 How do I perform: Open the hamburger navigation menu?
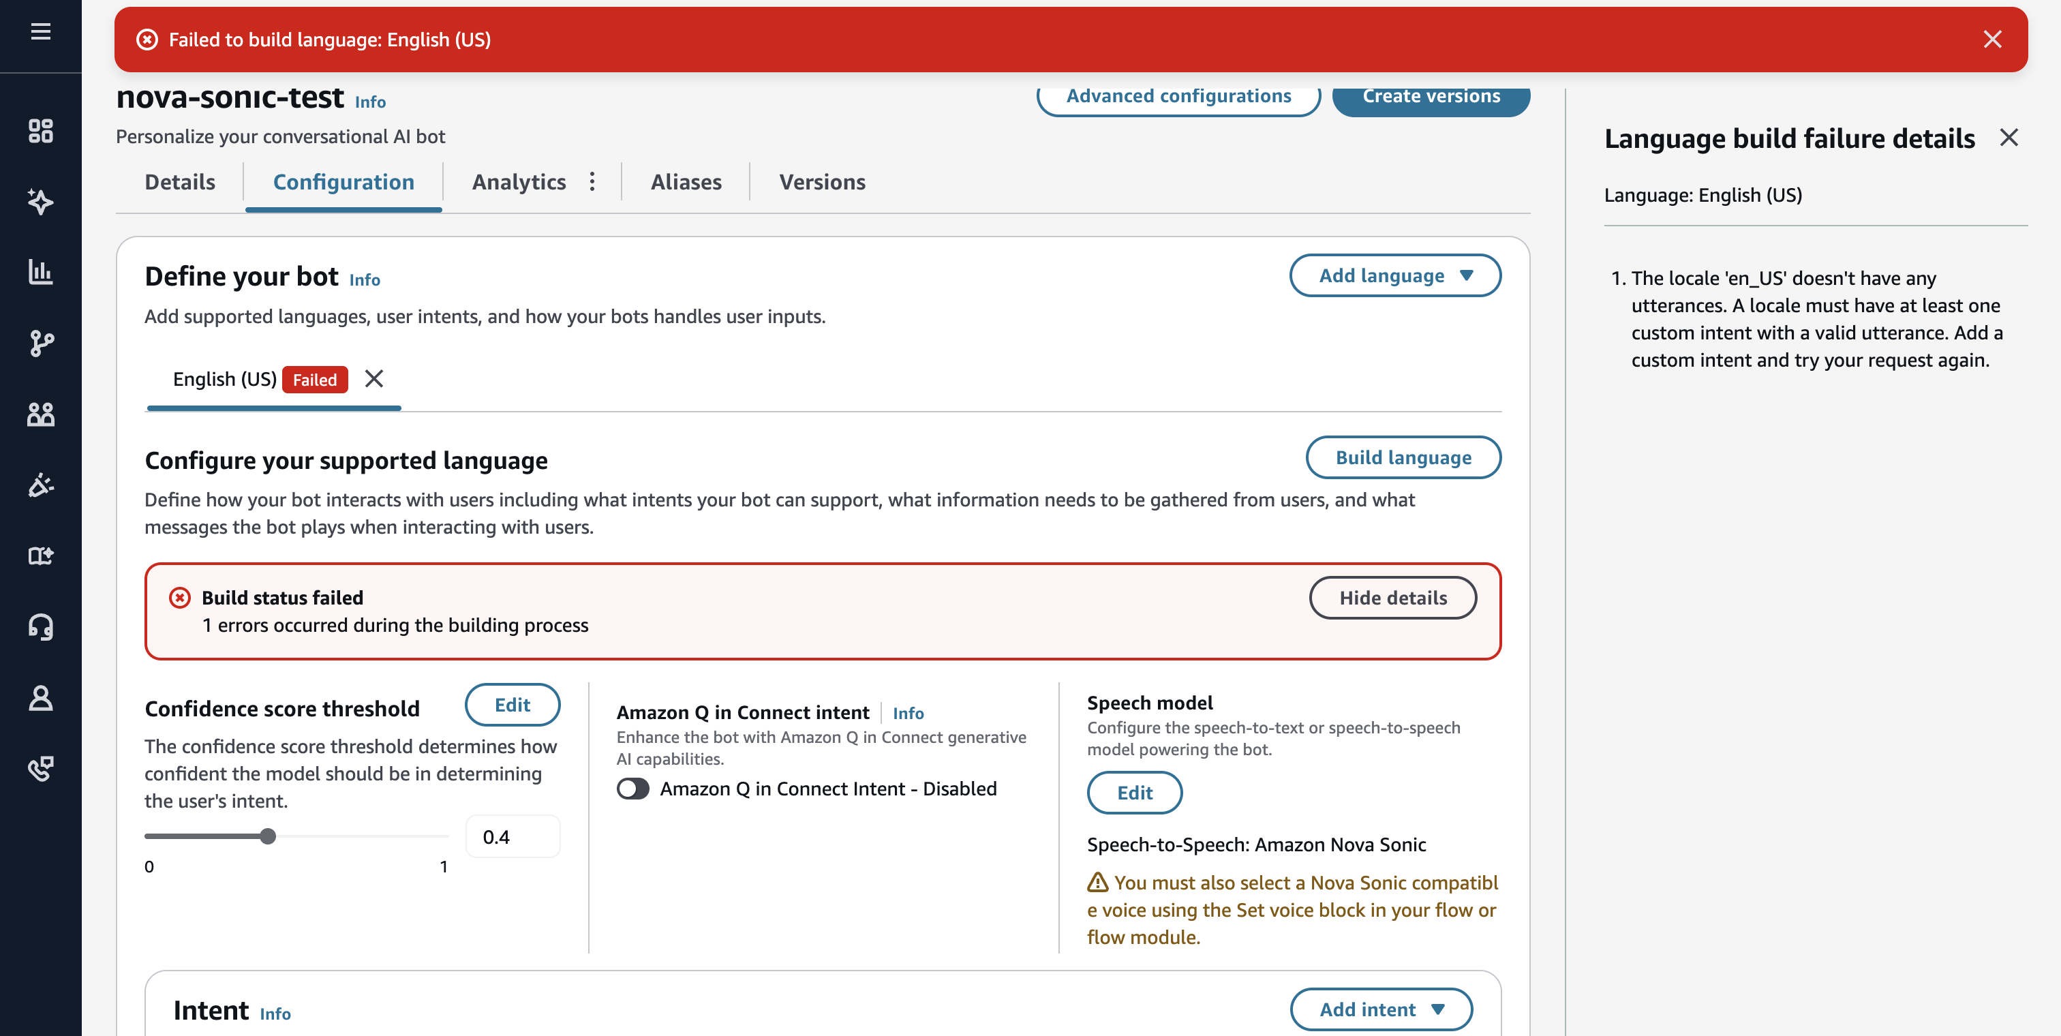click(40, 32)
